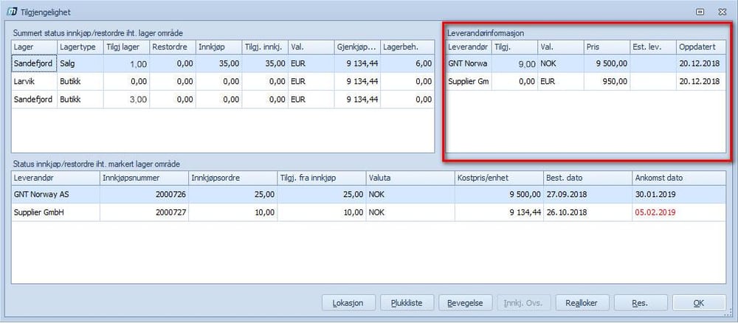The height and width of the screenshot is (323, 738).
Task: Sort by Ankomst dato column header
Action: pyautogui.click(x=678, y=178)
